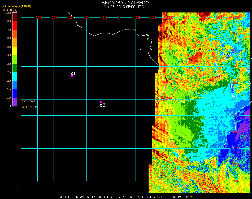The width and height of the screenshot is (252, 199).
Task: Click the 10W longitude label
Action: click(87, 18)
